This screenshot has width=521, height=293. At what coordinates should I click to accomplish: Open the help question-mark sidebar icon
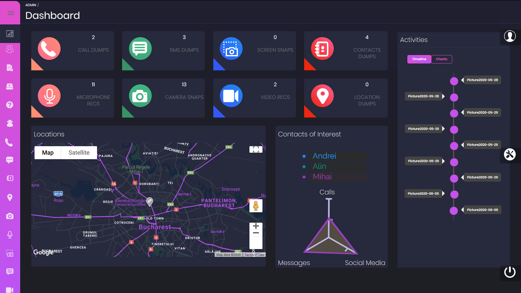point(10,105)
